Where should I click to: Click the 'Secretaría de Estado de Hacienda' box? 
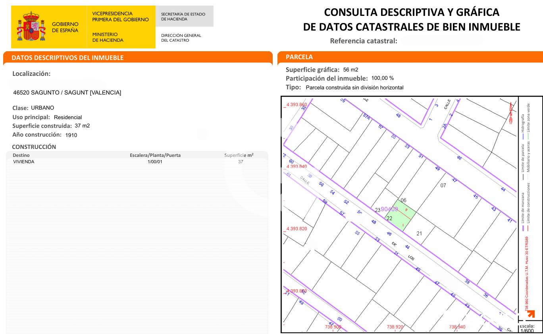click(184, 16)
